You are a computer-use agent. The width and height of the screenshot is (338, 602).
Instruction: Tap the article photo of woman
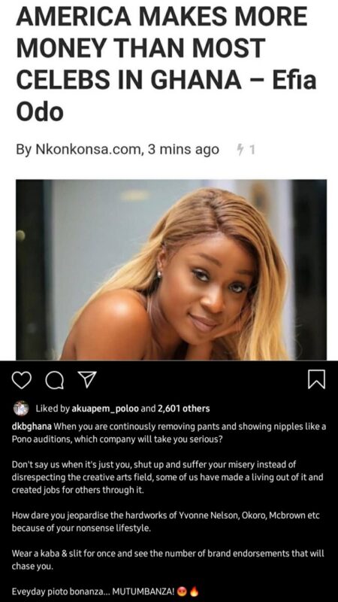point(171,269)
